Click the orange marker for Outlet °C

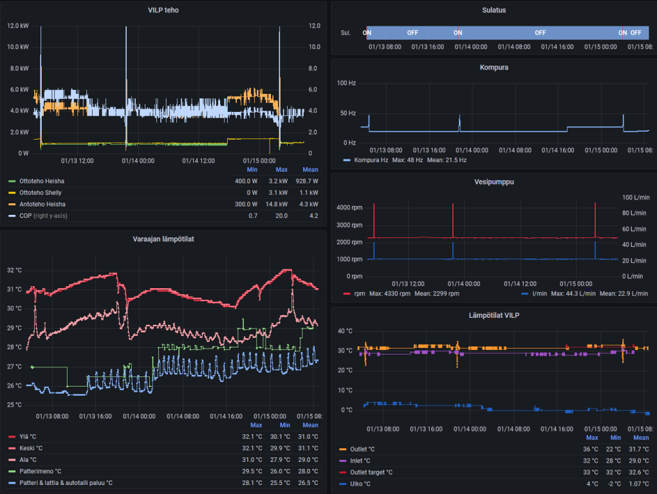pyautogui.click(x=342, y=449)
